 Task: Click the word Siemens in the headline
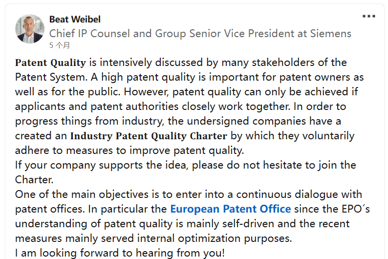pos(331,33)
